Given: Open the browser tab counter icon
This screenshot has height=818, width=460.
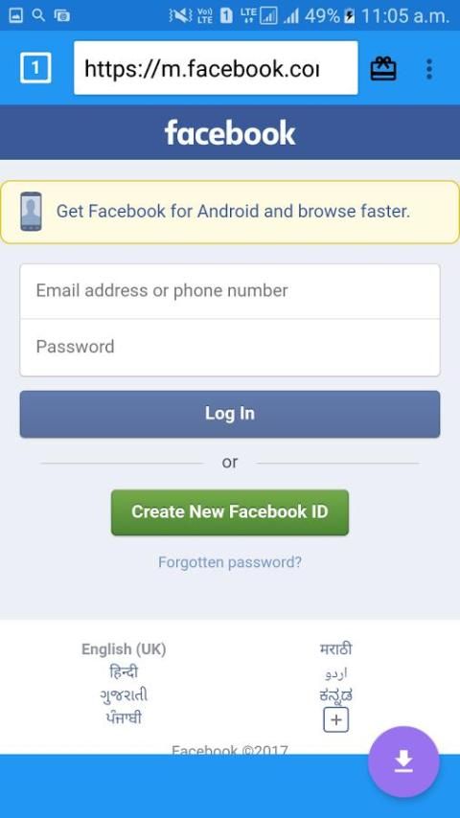Looking at the screenshot, I should [35, 68].
